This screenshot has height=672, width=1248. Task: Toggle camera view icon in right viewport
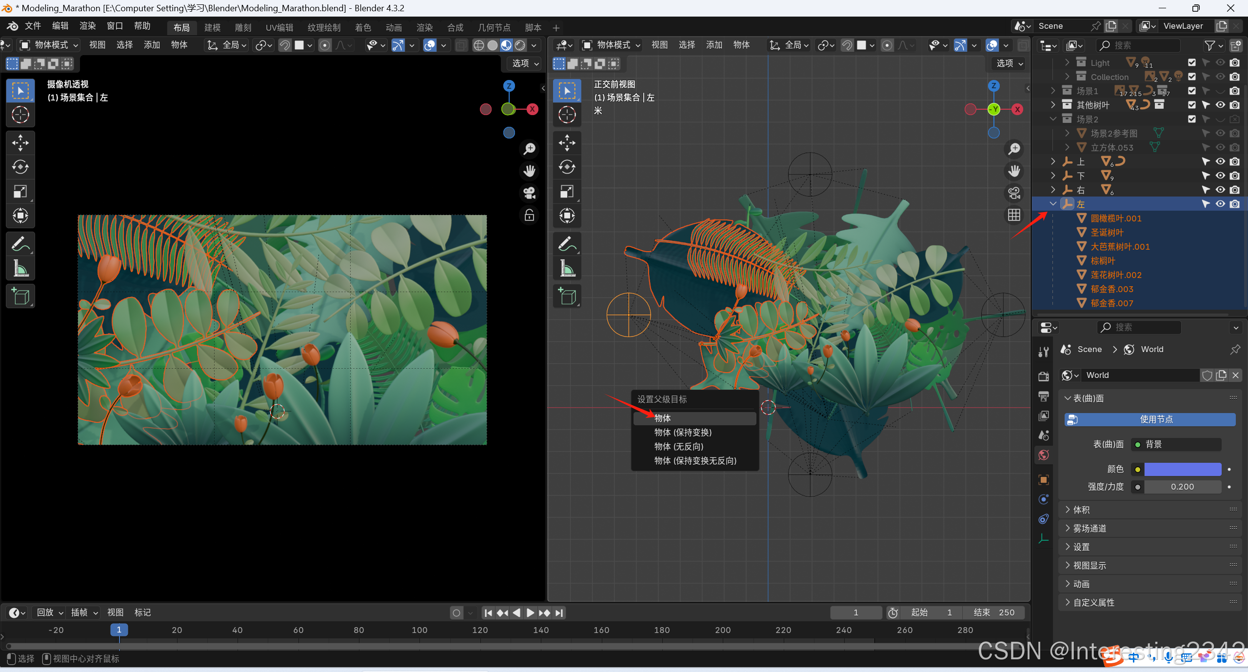coord(1014,193)
